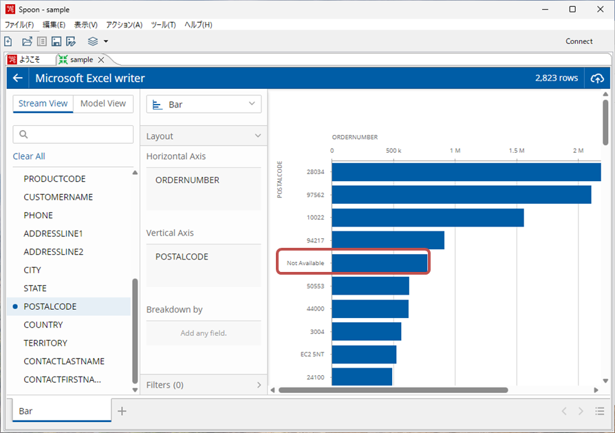Screen dimensions: 615x433
Task: Switch to Stream View
Action: click(x=43, y=104)
